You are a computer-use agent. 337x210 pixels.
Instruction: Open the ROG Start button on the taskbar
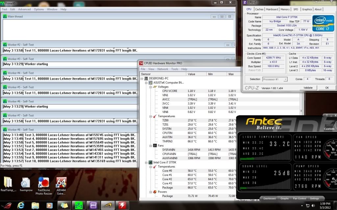[x=6, y=205]
